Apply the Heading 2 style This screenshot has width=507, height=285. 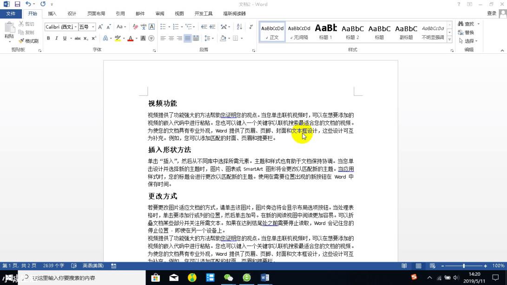tap(352, 32)
